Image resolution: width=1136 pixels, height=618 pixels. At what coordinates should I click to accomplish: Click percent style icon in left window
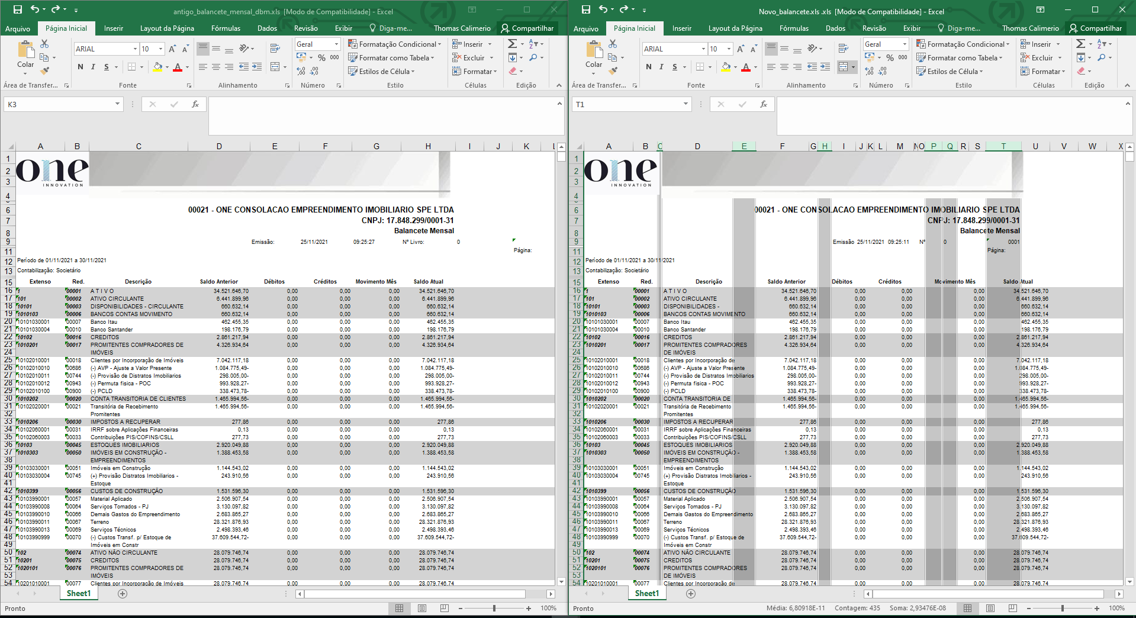click(321, 57)
